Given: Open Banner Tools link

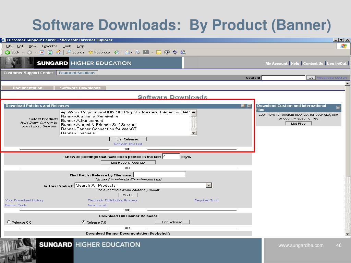Looking at the screenshot, I should coord(16,205).
